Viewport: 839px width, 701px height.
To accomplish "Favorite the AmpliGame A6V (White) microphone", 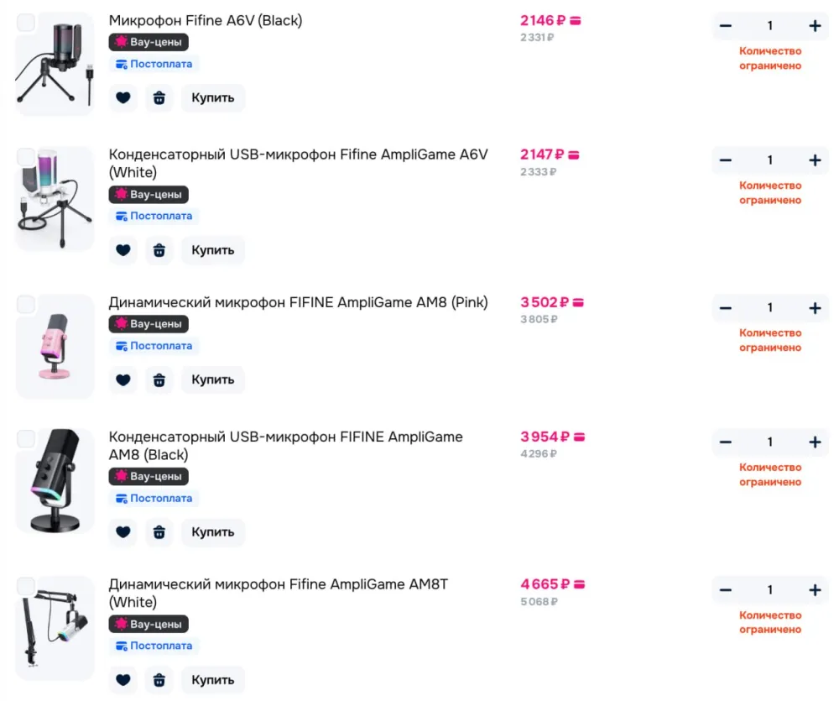I will click(123, 250).
